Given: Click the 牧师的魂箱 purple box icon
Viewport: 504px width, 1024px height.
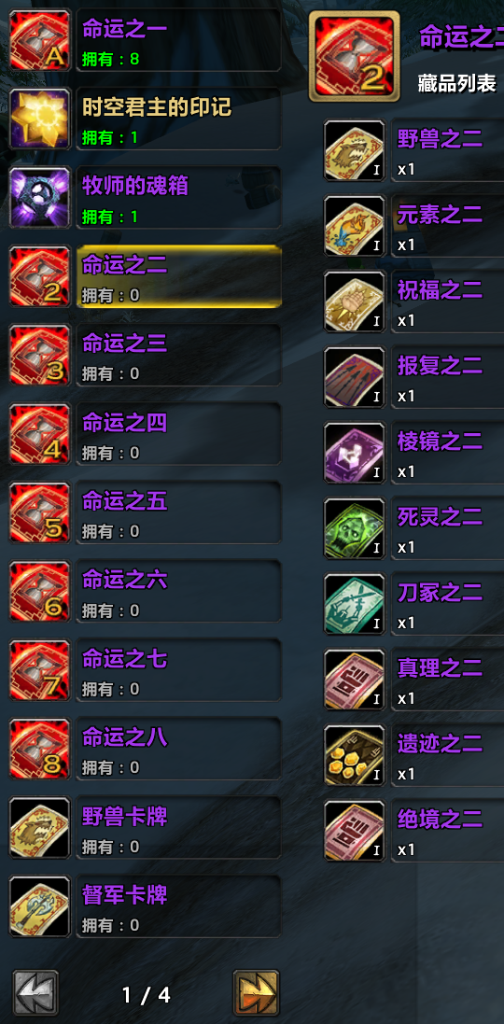Looking at the screenshot, I should click(x=40, y=198).
